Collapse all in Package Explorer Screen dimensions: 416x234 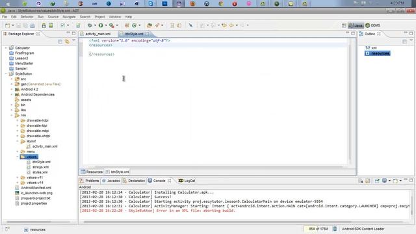point(60,42)
